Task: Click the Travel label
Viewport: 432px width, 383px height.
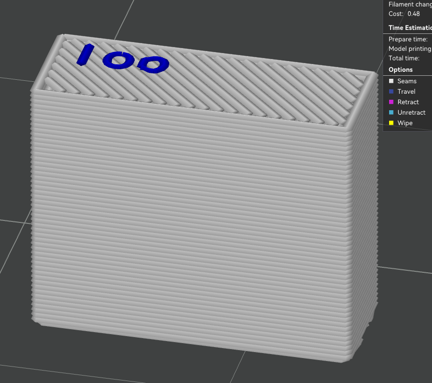Action: click(x=407, y=91)
